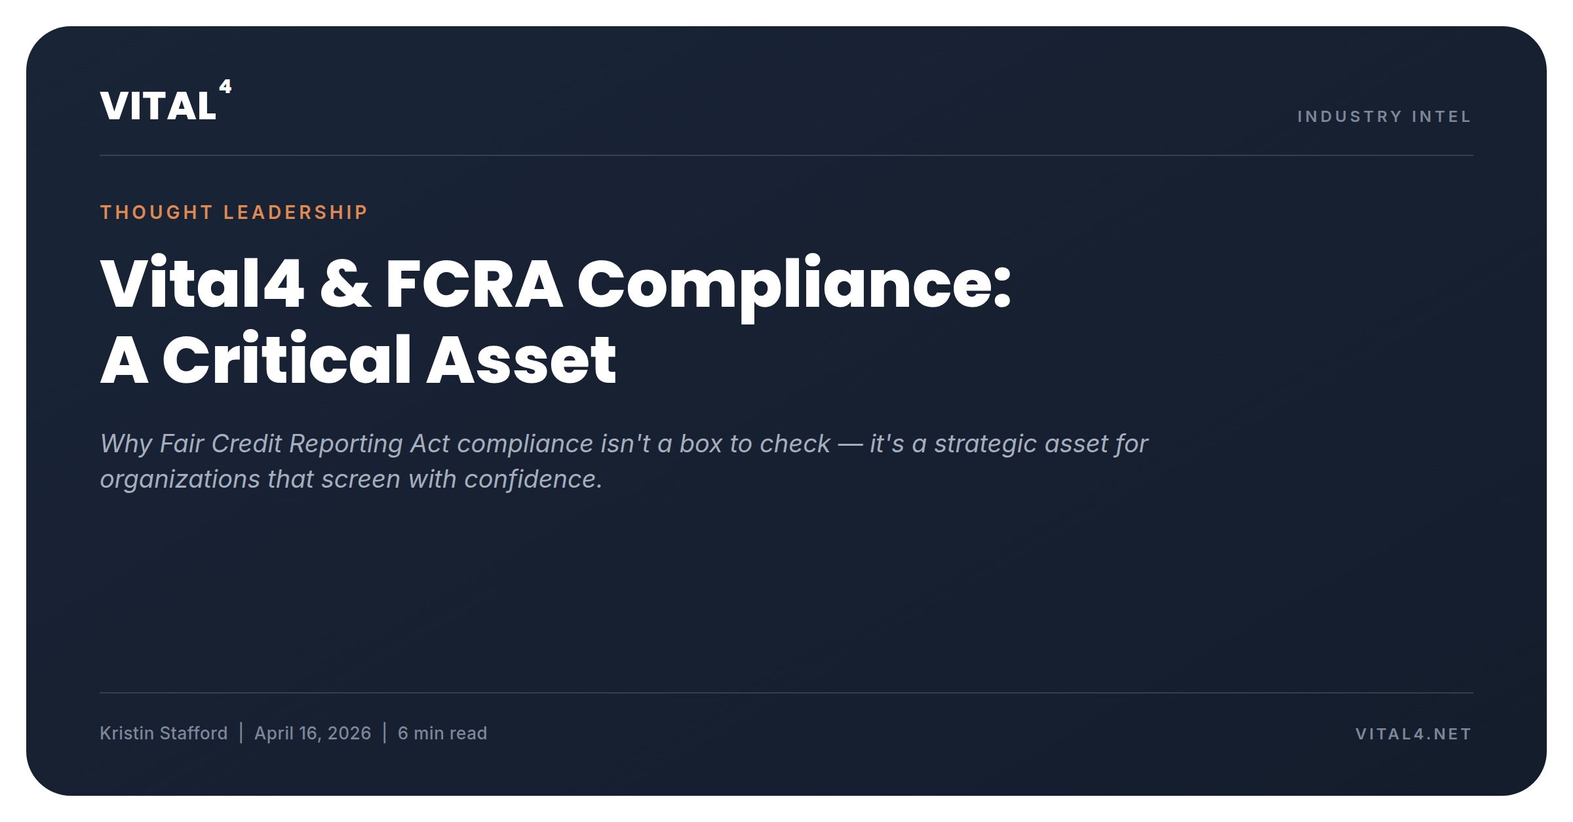Click 'organizations that screen with confidence' text
Image resolution: width=1573 pixels, height=822 pixels.
coord(351,479)
